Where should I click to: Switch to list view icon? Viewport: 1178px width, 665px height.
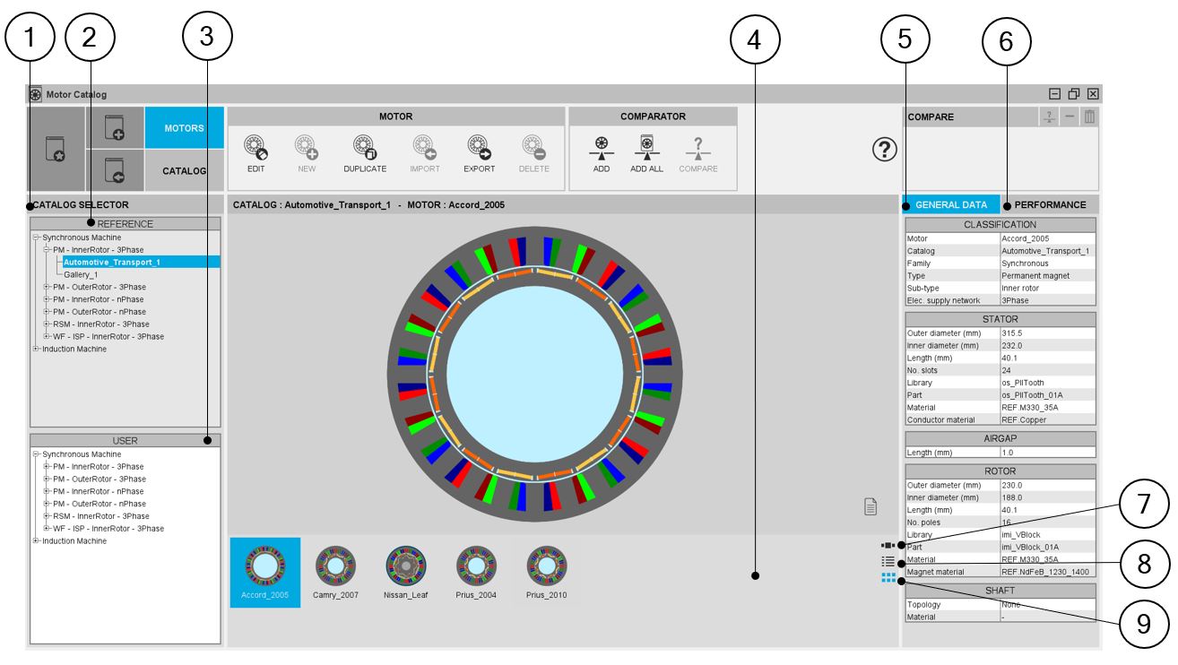pos(888,561)
